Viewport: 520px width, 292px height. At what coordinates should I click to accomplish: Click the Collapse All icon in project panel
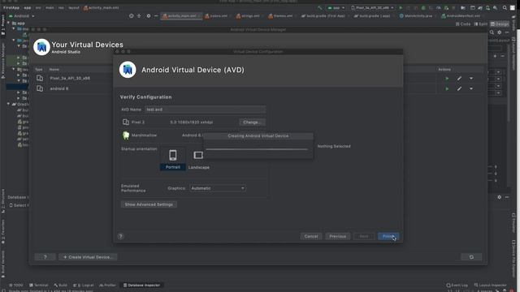tap(139, 16)
